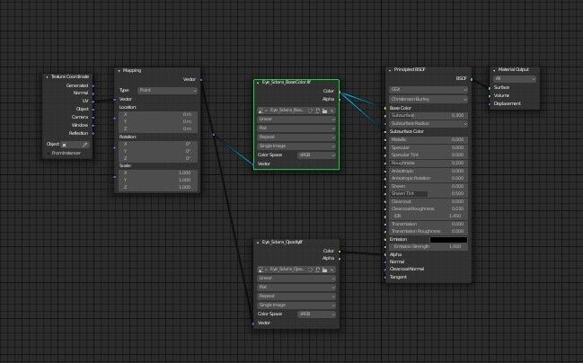
Task: Click fake user shield icon in Opacity node
Action: click(x=311, y=270)
